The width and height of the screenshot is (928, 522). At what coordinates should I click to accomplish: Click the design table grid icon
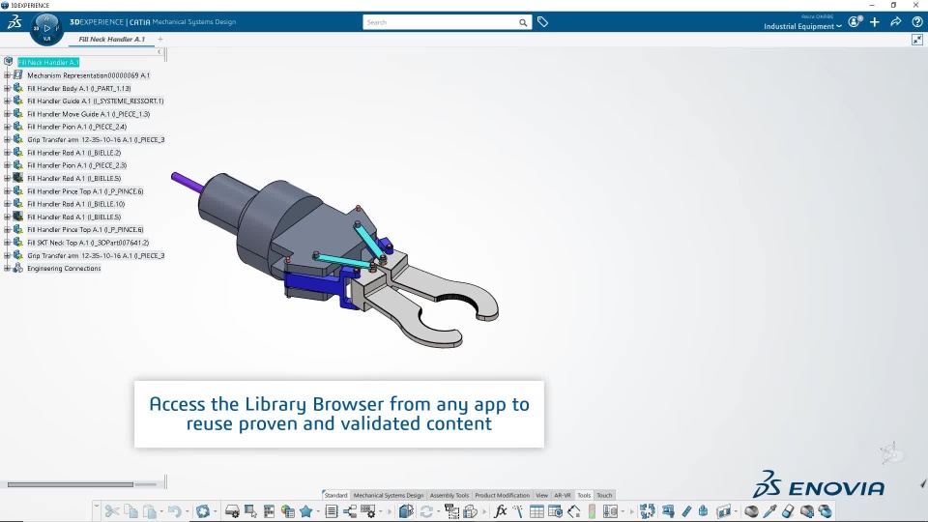coord(536,510)
